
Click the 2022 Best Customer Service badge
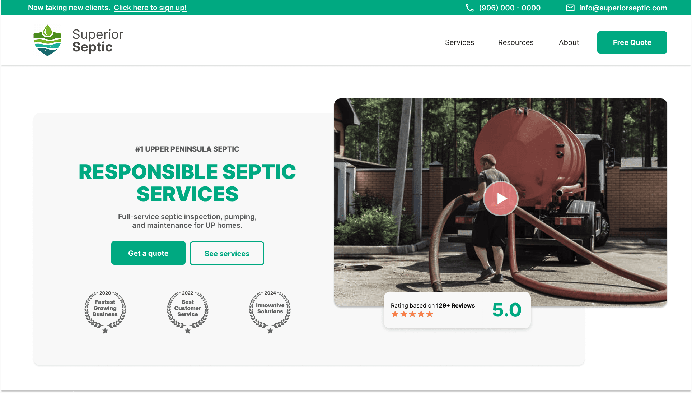(187, 312)
